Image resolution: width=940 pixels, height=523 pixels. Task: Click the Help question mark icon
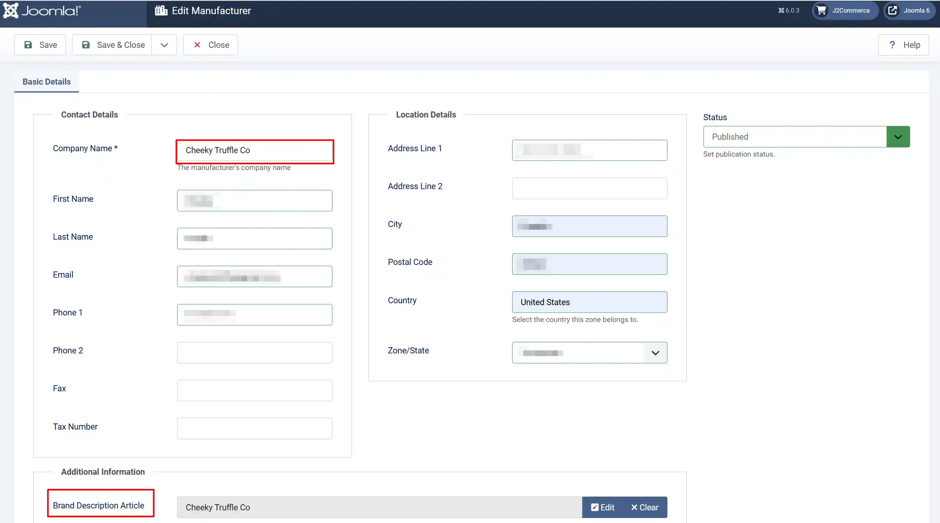(892, 45)
